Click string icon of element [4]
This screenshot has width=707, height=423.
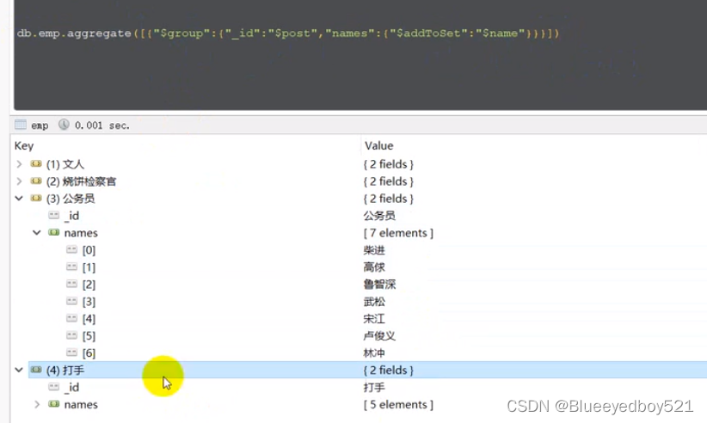click(72, 318)
